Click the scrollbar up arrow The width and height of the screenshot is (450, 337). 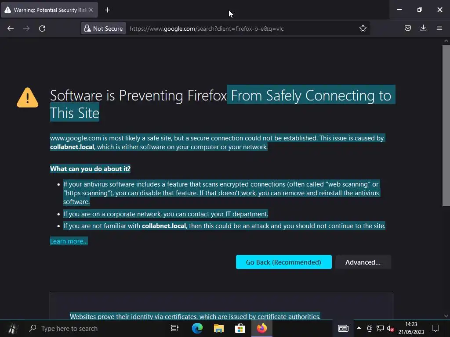[446, 41]
